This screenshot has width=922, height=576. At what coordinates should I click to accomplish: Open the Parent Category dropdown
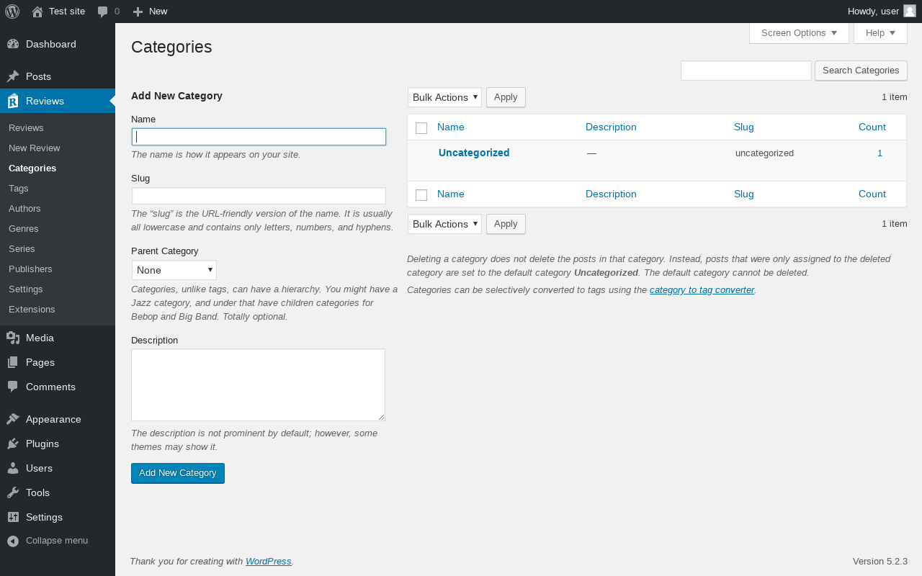(174, 270)
